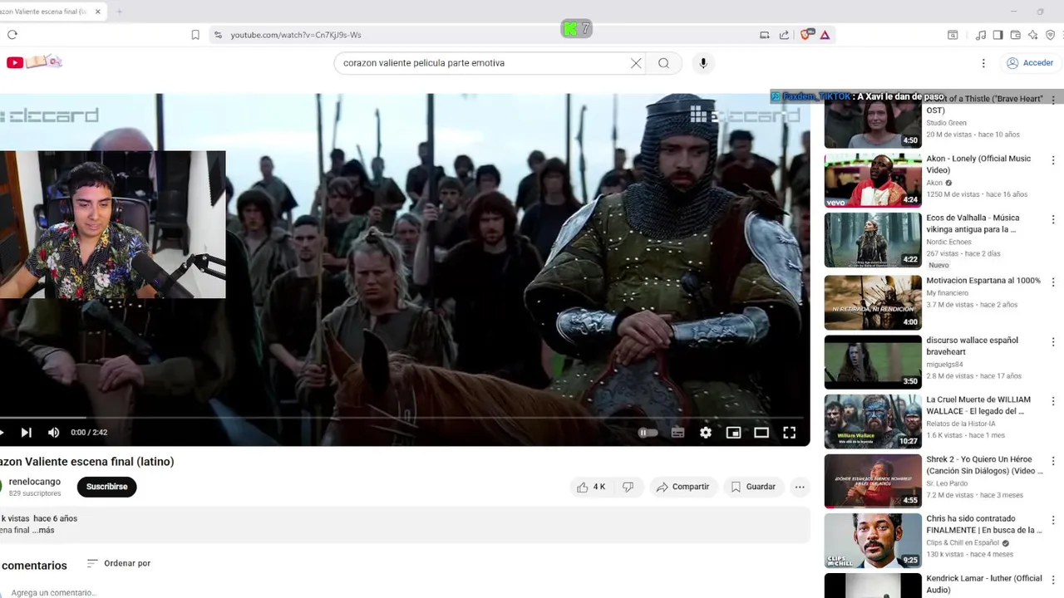
Task: Open the menu for 'discurso wallace español braveheart'
Action: 1053,341
